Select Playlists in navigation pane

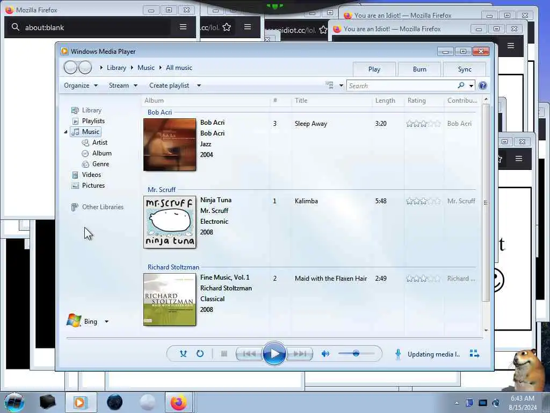click(93, 121)
